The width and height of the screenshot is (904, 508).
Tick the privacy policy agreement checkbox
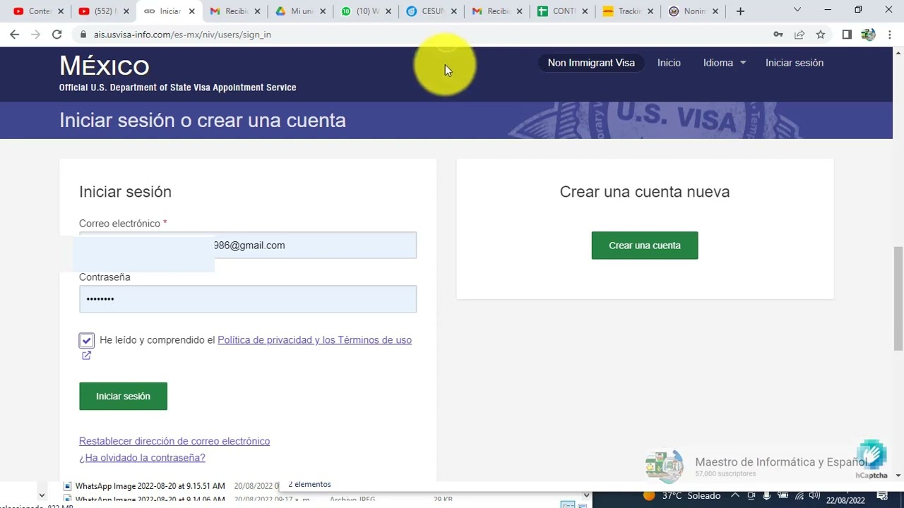86,341
